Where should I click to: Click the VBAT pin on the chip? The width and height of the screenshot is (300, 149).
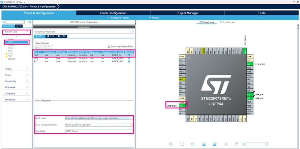[182, 57]
